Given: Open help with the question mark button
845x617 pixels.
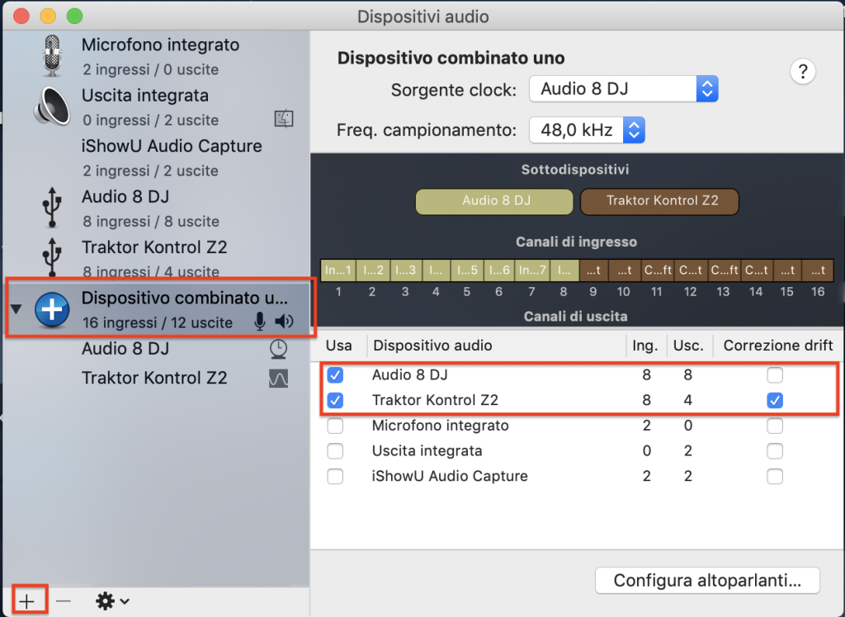Looking at the screenshot, I should (x=802, y=71).
